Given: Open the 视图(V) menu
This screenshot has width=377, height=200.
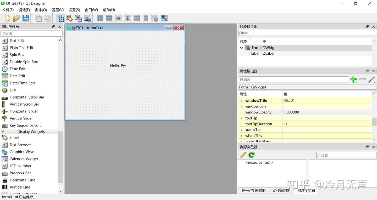Looking at the screenshot, I should pos(58,10).
